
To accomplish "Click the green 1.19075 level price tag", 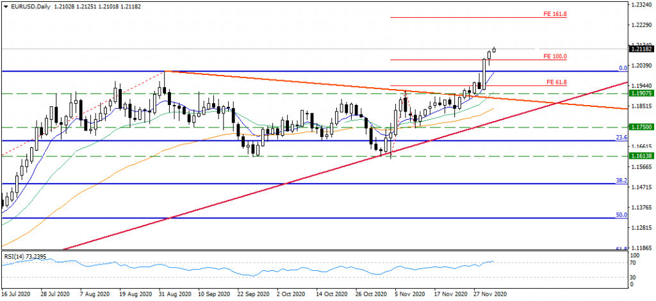I will [x=641, y=94].
